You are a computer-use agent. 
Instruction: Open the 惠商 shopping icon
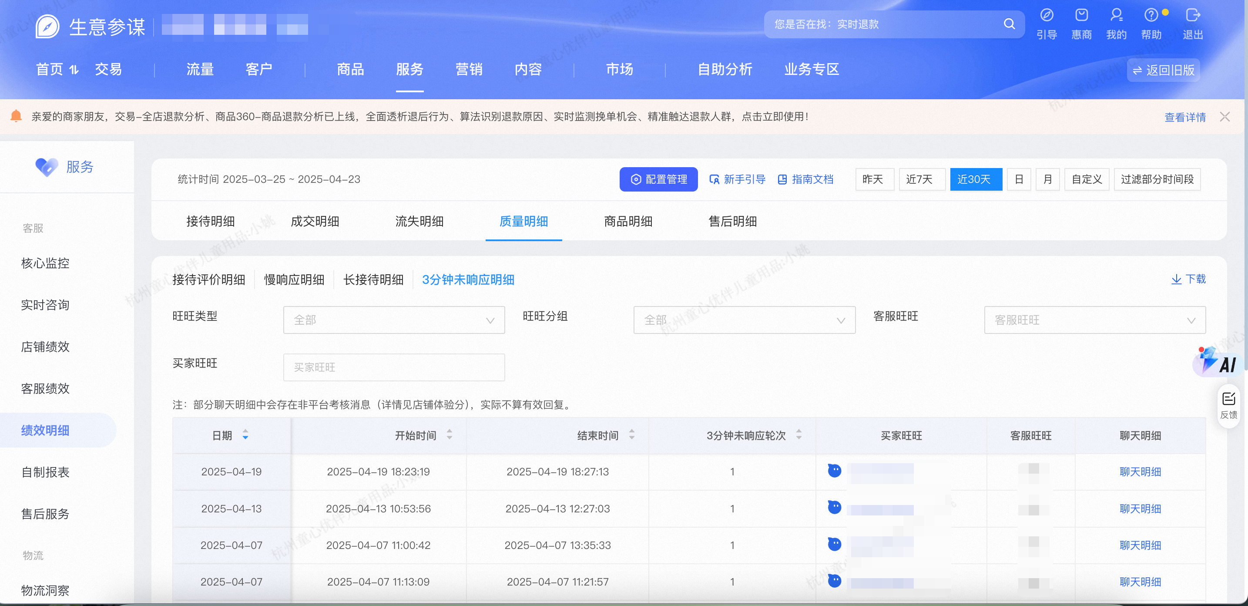(x=1081, y=16)
